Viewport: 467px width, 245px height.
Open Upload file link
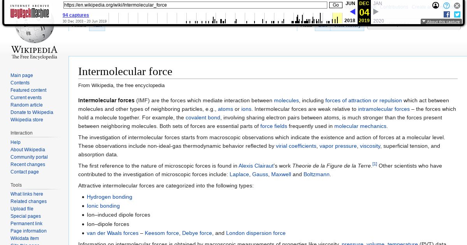[22, 209]
